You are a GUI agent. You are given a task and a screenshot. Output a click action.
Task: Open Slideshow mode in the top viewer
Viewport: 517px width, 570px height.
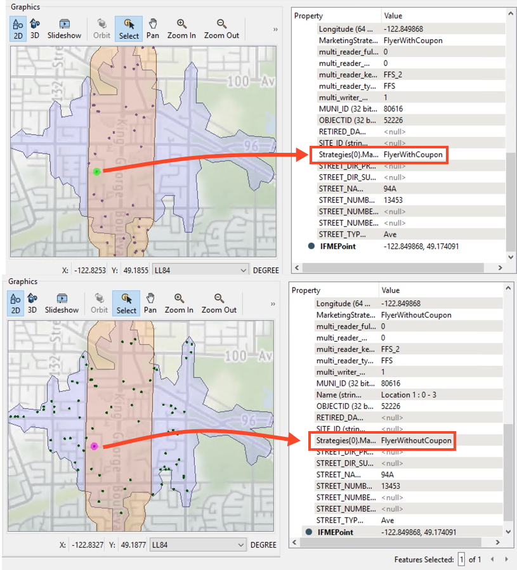pos(64,29)
